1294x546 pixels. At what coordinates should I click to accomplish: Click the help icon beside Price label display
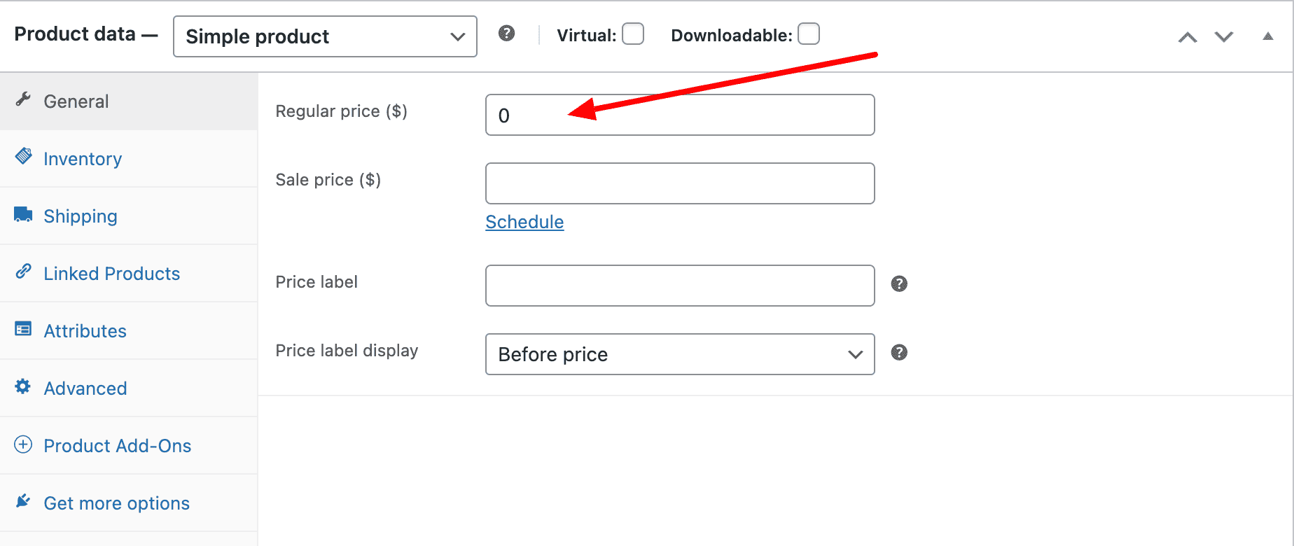point(899,352)
